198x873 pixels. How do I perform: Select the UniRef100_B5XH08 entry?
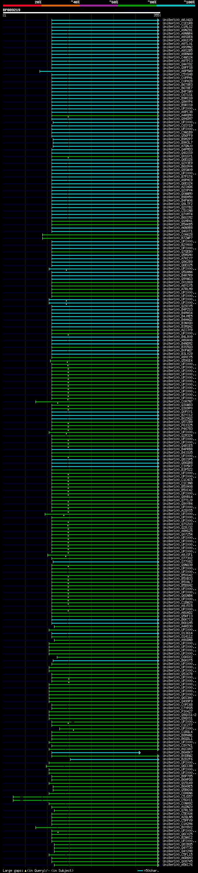tap(178, 487)
